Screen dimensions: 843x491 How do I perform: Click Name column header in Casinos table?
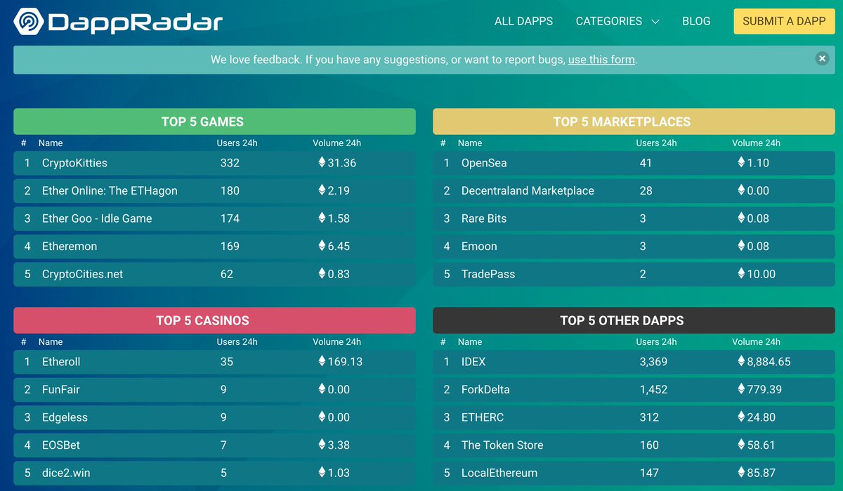coord(51,342)
